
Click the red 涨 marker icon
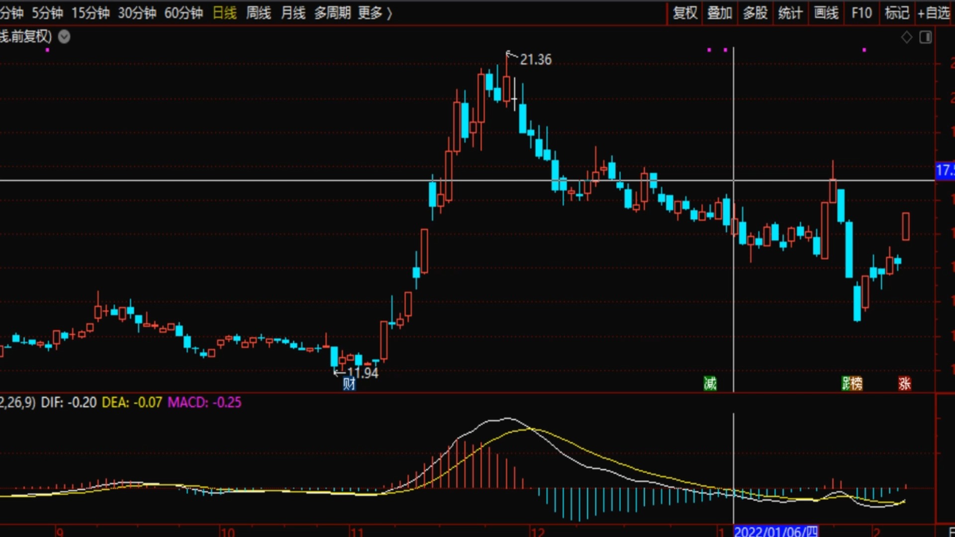905,383
